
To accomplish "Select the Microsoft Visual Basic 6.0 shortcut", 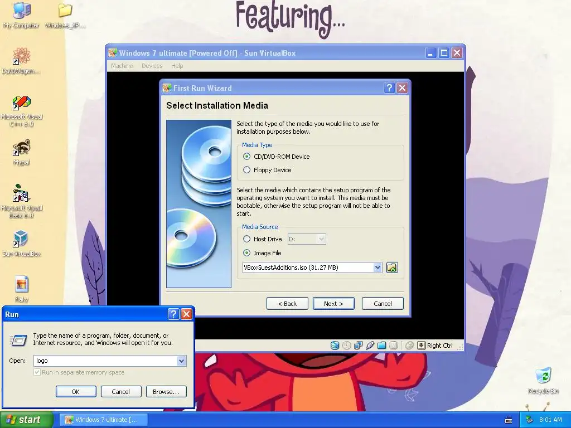I will [x=22, y=202].
